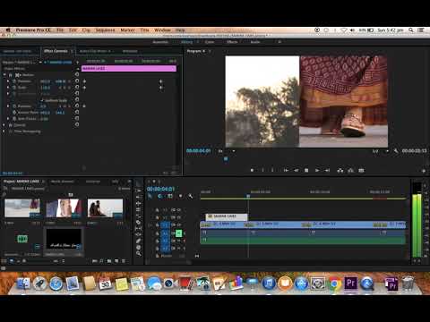Image resolution: width=430 pixels, height=322 pixels.
Task: Stop playback in the Program monitor
Action: 306,170
